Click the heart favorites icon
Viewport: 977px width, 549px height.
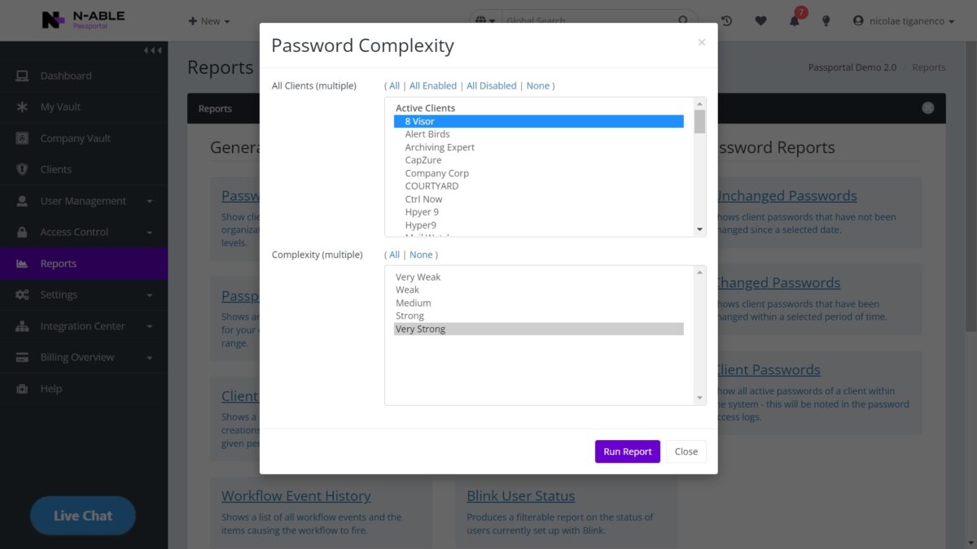760,21
